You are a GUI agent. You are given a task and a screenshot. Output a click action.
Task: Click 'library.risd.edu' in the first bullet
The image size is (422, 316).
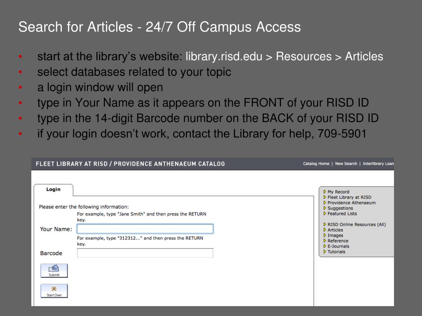pyautogui.click(x=224, y=56)
